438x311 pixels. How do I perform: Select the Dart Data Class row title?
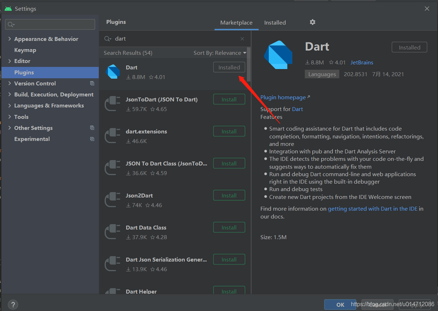tap(146, 227)
